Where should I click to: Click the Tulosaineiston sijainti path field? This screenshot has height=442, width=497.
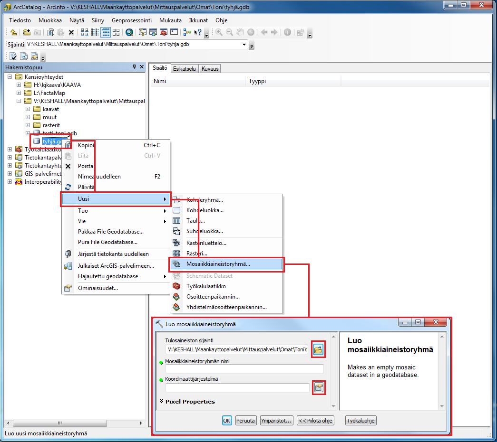pyautogui.click(x=236, y=349)
